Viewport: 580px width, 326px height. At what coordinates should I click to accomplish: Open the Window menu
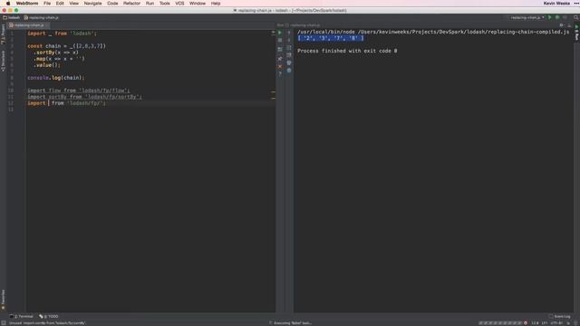point(198,4)
